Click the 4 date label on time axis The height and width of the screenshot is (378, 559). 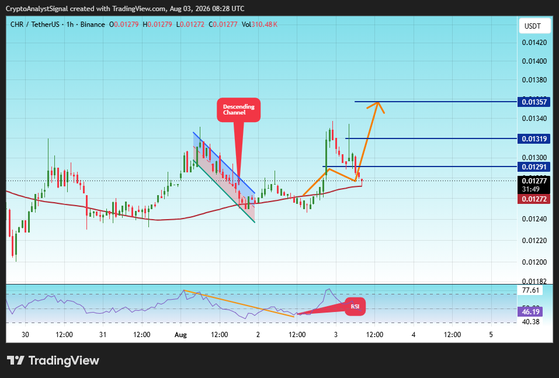point(414,335)
